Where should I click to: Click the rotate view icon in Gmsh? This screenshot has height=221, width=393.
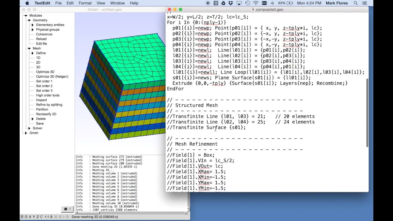tap(41, 217)
